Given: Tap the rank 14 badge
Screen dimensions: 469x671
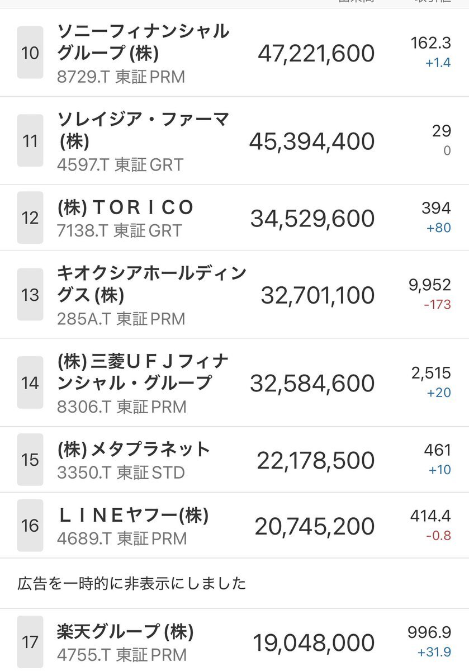Looking at the screenshot, I should 30,382.
